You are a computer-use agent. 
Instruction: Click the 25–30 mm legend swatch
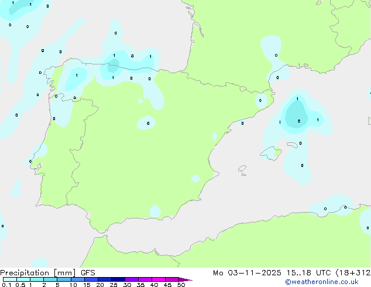[x=118, y=279]
